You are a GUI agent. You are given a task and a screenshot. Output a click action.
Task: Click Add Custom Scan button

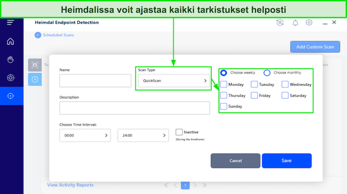315,47
